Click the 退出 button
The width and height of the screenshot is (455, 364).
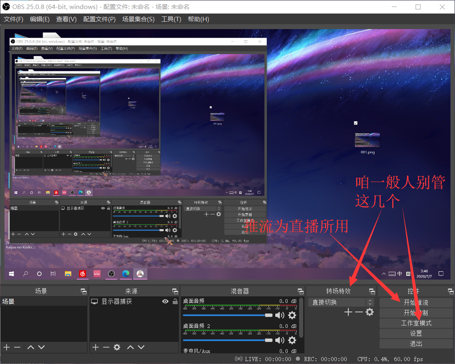click(x=416, y=344)
